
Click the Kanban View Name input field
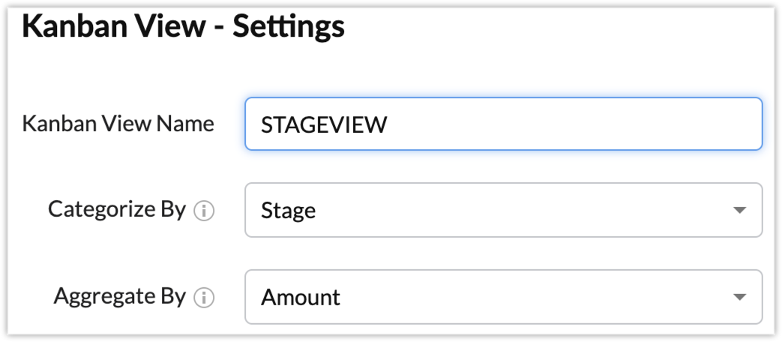[x=503, y=124]
